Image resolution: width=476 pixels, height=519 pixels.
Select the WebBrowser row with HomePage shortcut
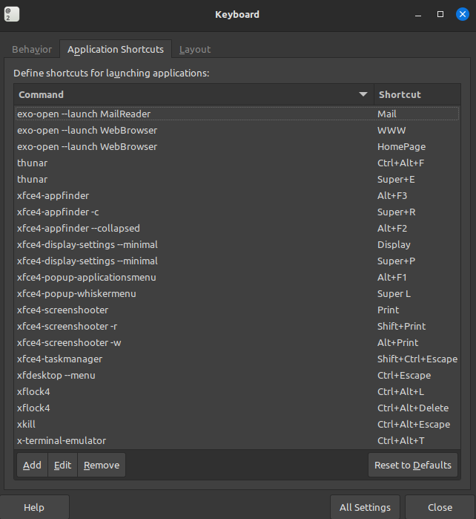[237, 146]
